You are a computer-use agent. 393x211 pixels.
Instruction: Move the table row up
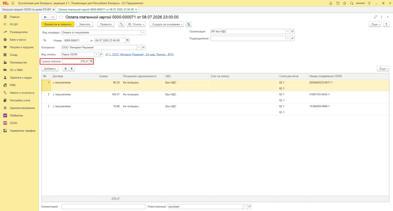pos(66,68)
